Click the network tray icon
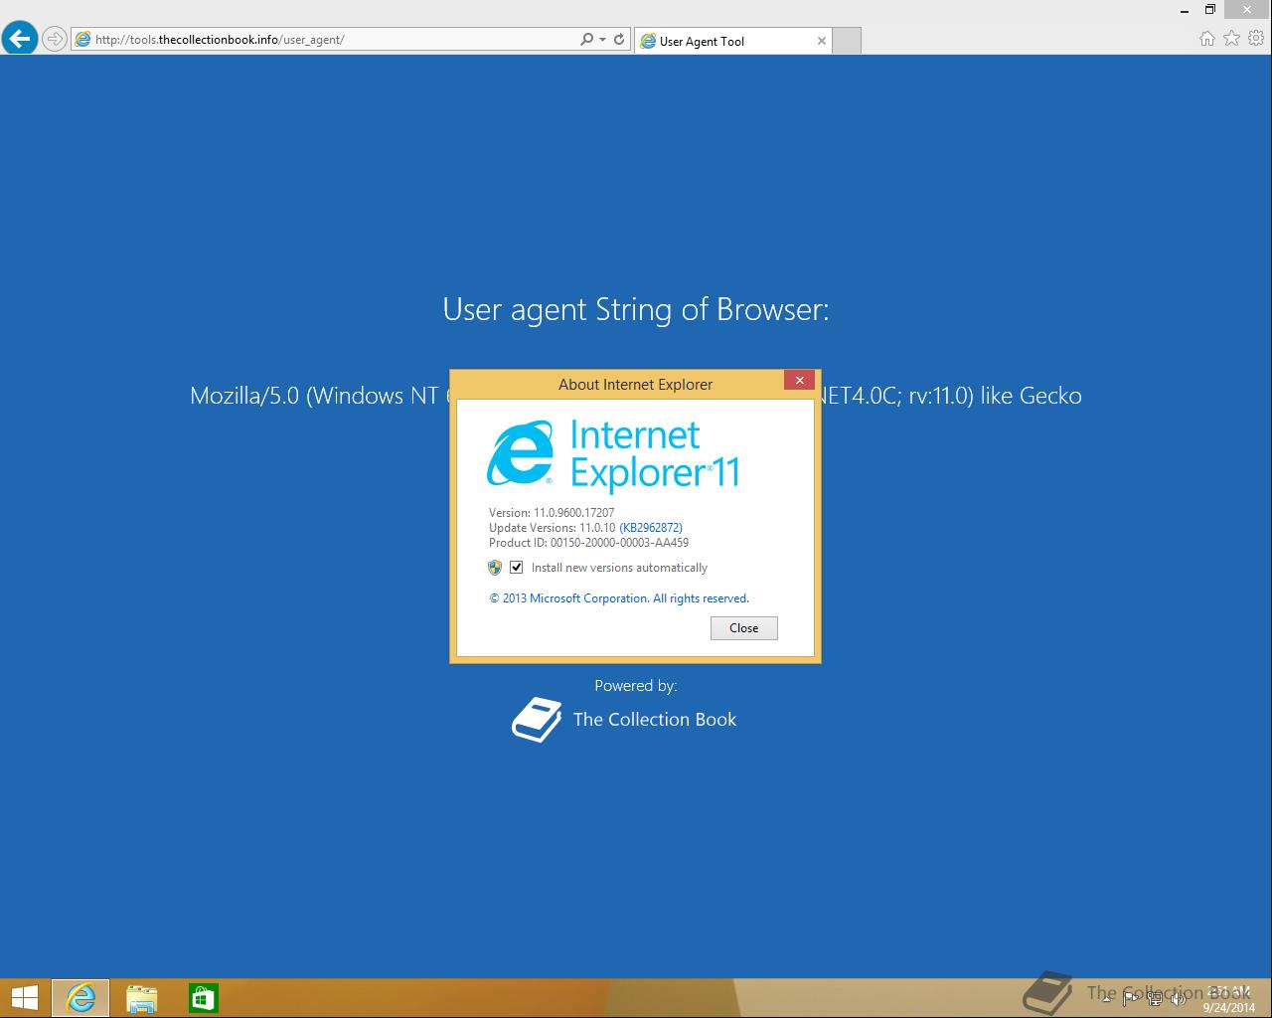Viewport: 1272px width, 1018px height. point(1154,998)
